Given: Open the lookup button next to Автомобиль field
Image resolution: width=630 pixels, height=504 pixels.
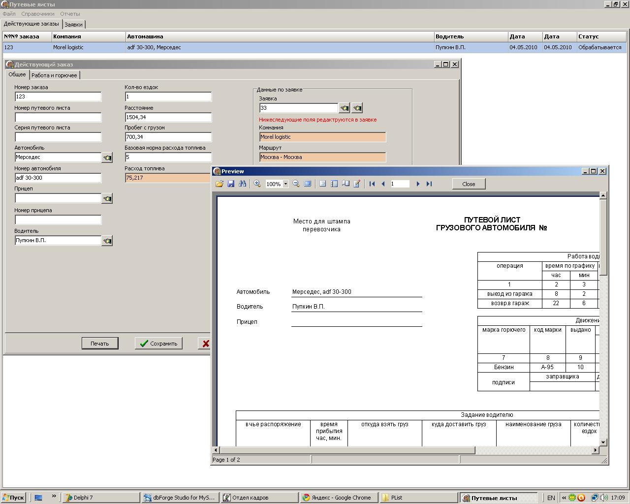Looking at the screenshot, I should [107, 157].
